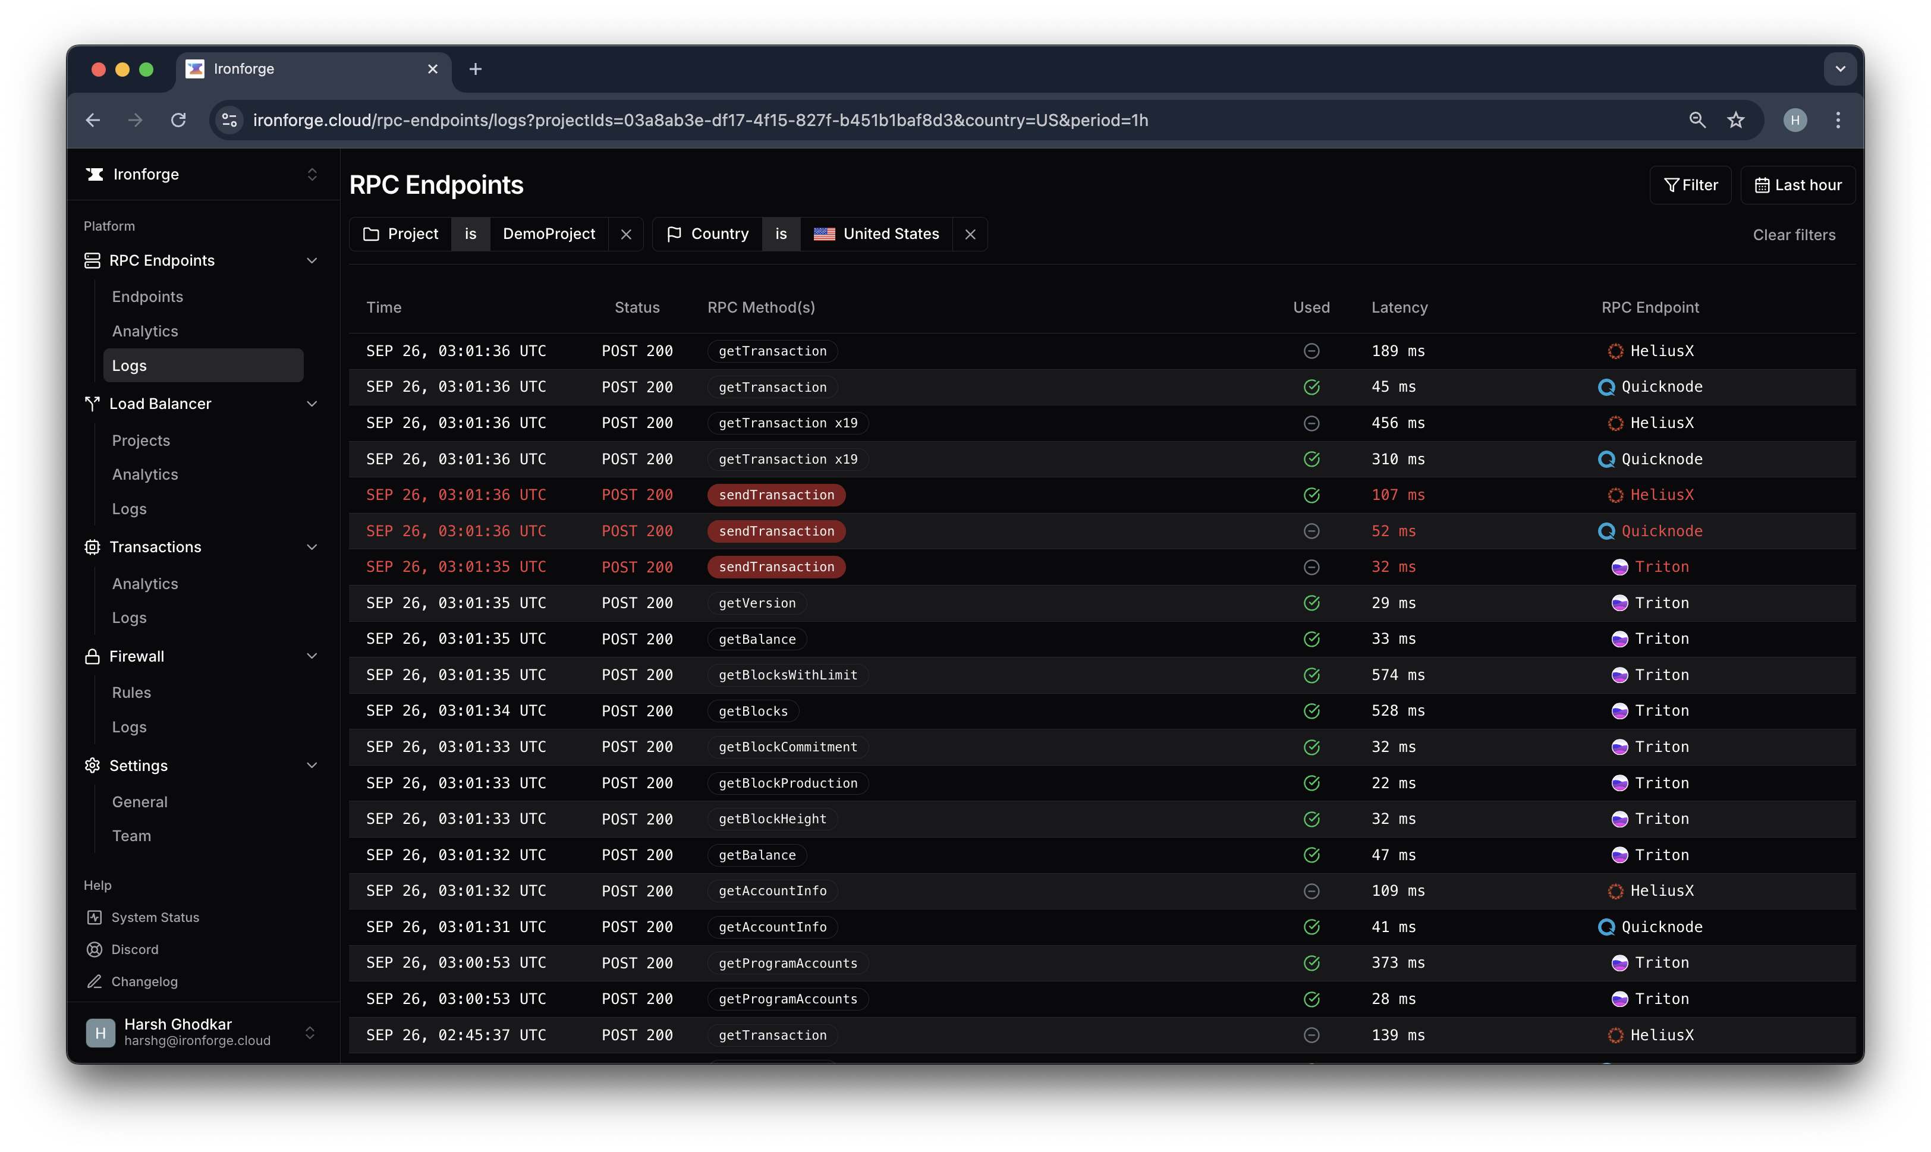Image resolution: width=1931 pixels, height=1152 pixels.
Task: Open Firewall Rules page
Action: [x=131, y=693]
